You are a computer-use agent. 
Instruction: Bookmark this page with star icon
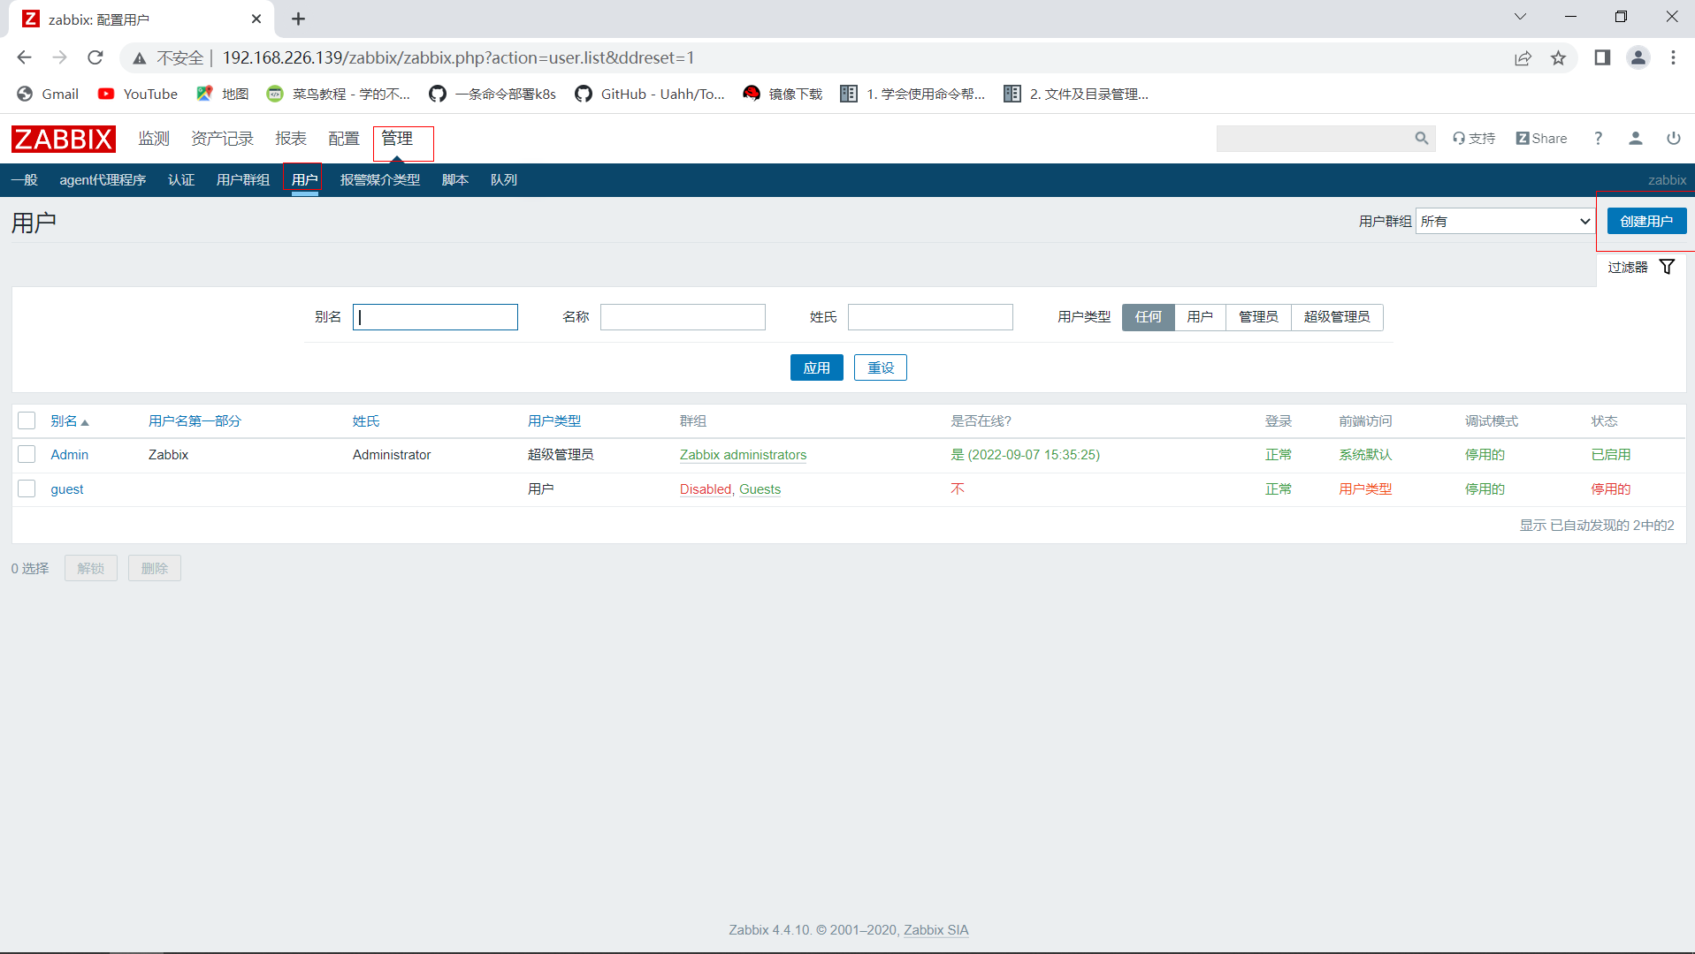[x=1558, y=57]
